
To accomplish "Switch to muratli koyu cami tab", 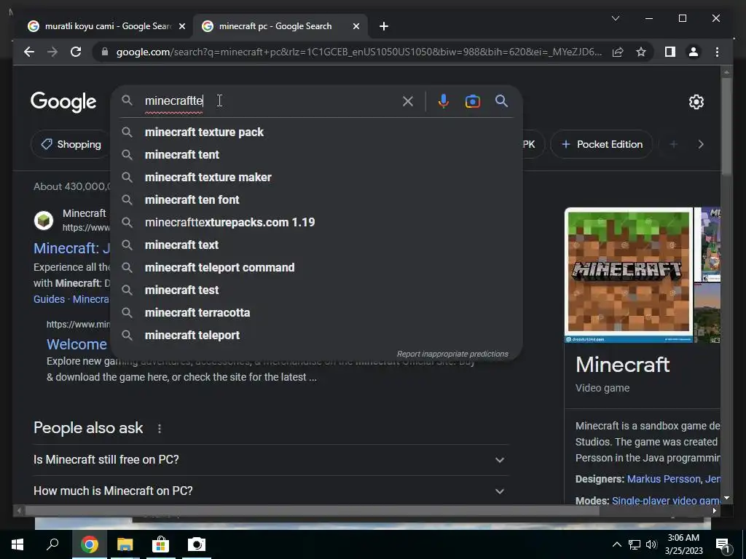I will tap(106, 26).
